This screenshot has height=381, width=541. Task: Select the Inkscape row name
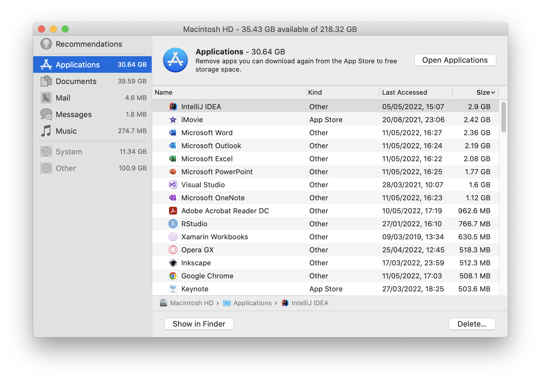[x=196, y=263]
